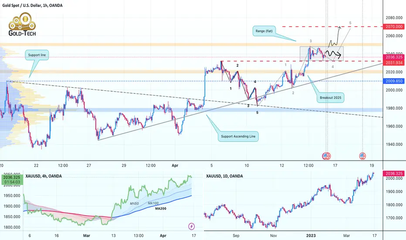Image resolution: width=406 pixels, height=240 pixels.
Task: Click 1950.000 on the 4h price axis
Action: coord(12,195)
